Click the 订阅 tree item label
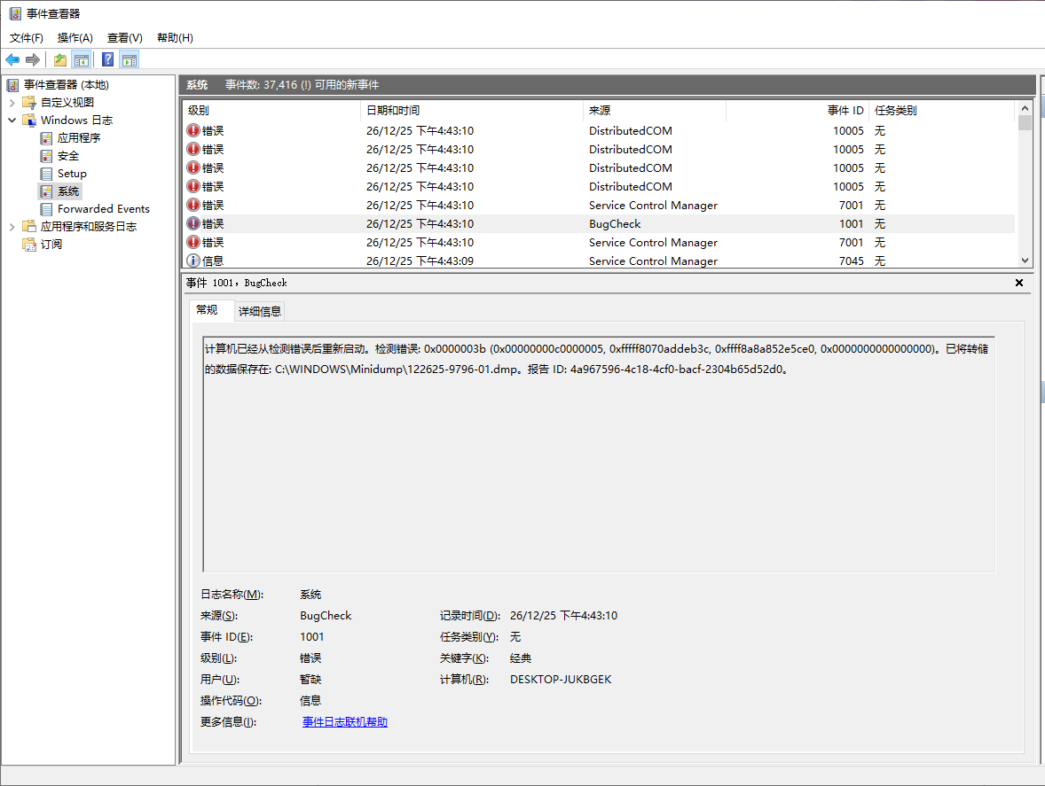This screenshot has width=1045, height=786. pyautogui.click(x=51, y=245)
